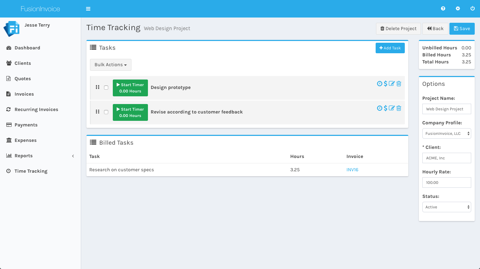Open invoice link INV16
The width and height of the screenshot is (480, 269).
point(352,170)
